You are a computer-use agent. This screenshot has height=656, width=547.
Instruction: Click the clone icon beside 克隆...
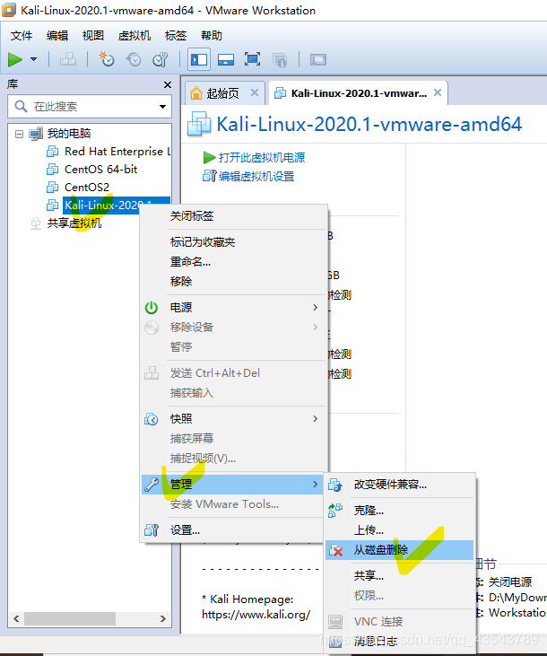[x=335, y=511]
